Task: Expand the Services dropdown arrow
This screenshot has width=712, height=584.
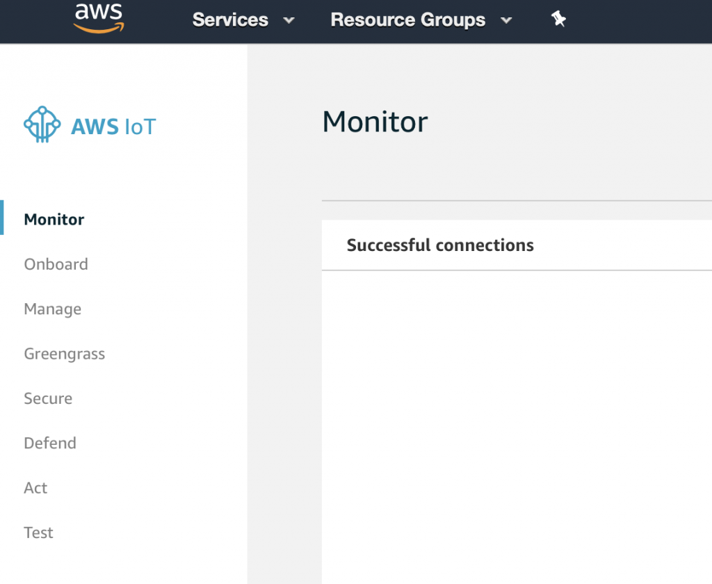Action: click(289, 20)
